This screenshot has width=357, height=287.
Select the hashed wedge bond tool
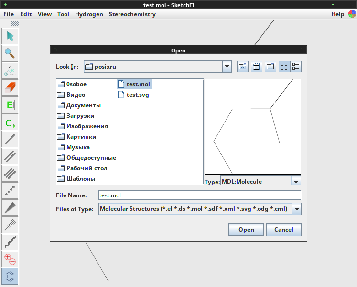[x=10, y=225]
